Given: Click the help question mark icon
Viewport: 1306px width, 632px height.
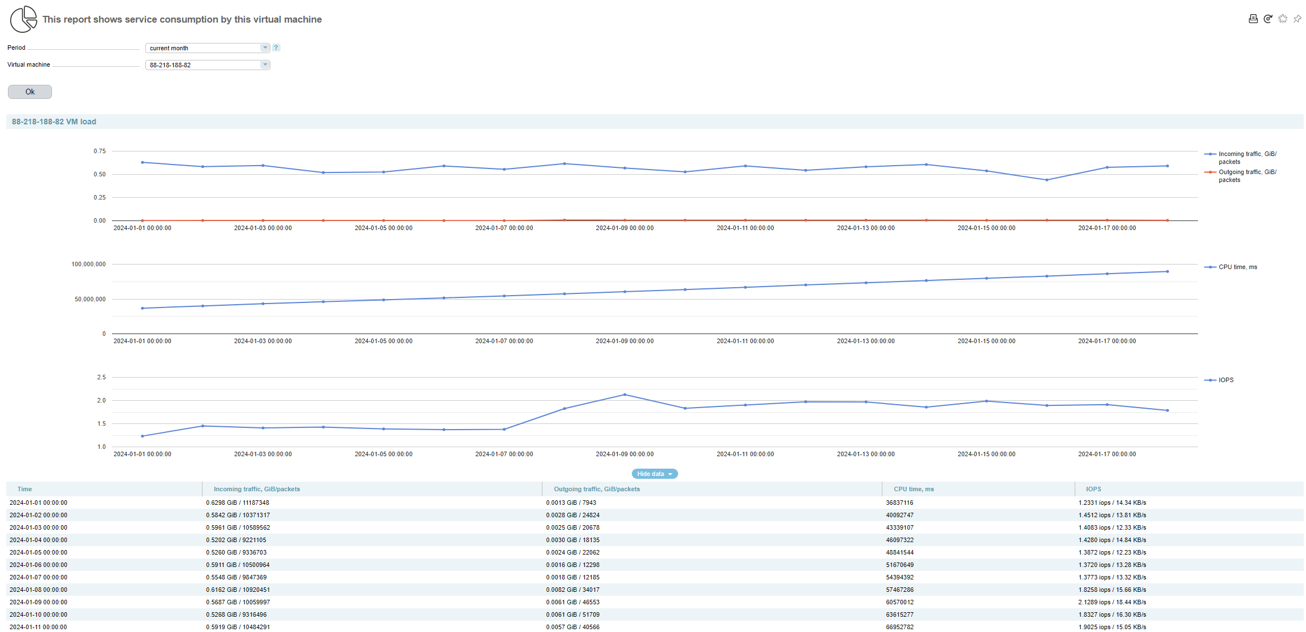Looking at the screenshot, I should tap(277, 48).
